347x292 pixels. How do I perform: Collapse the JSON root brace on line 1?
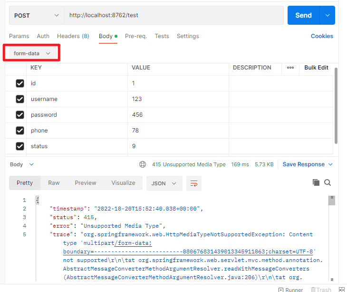tap(38, 200)
